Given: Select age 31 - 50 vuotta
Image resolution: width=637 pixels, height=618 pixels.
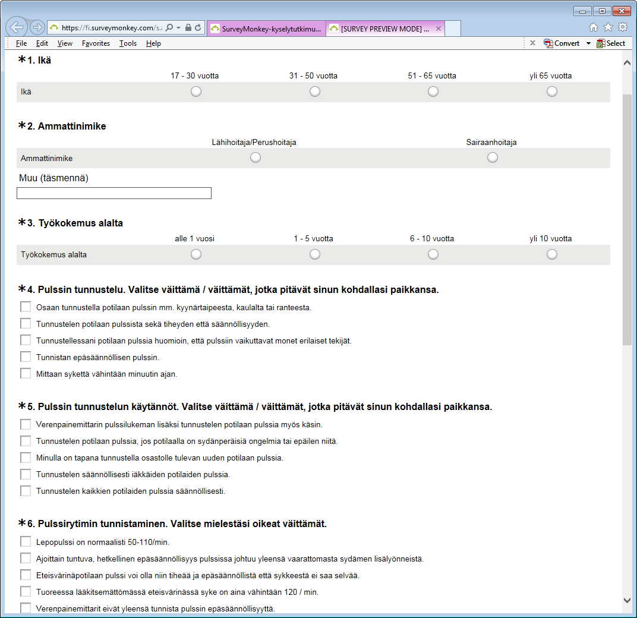Looking at the screenshot, I should coord(315,92).
